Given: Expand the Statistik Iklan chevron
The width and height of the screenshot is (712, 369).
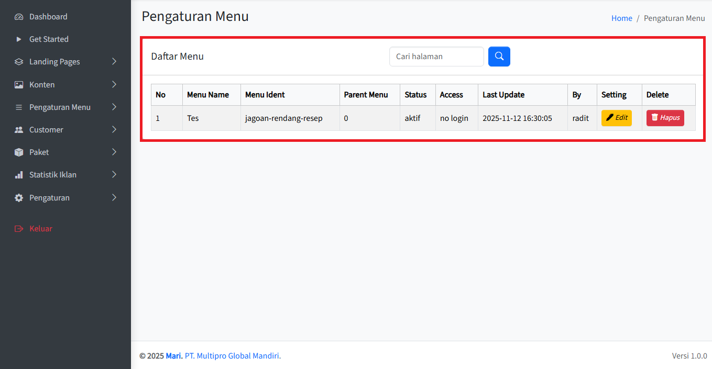Looking at the screenshot, I should pos(114,174).
